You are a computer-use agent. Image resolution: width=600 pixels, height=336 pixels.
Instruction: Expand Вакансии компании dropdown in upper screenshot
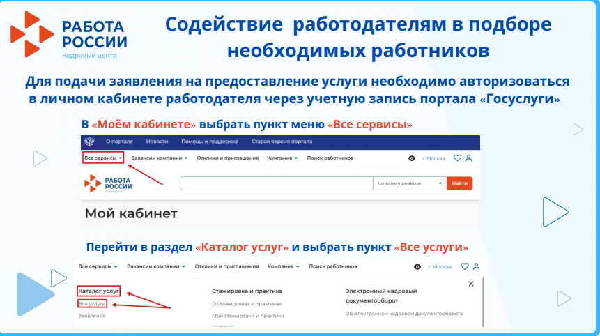[159, 158]
